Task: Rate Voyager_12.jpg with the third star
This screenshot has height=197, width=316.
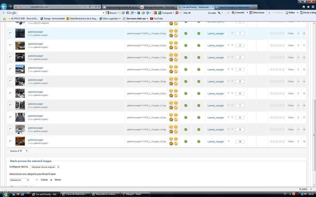Action: [x=277, y=58]
